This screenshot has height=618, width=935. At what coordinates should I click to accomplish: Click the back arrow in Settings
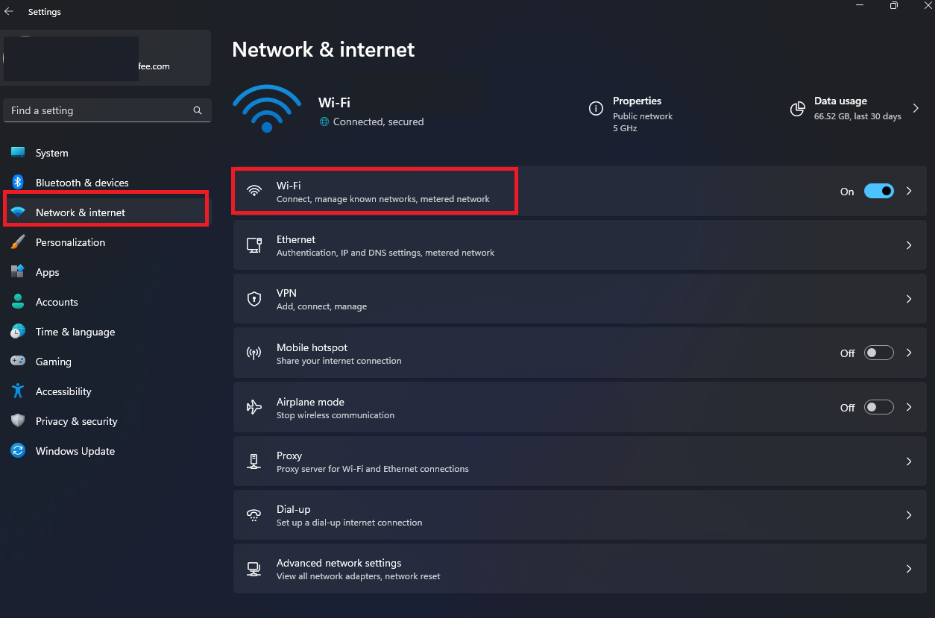(9, 12)
